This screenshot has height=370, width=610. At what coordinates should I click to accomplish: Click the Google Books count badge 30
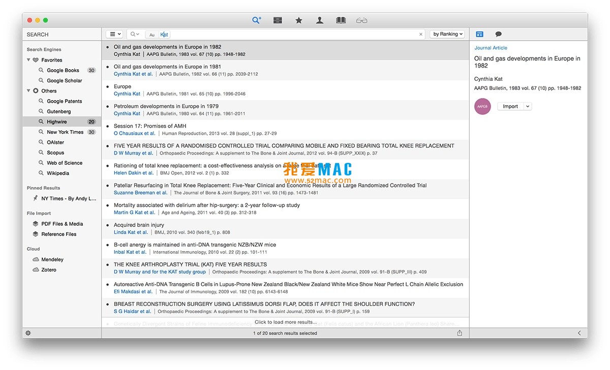click(91, 71)
